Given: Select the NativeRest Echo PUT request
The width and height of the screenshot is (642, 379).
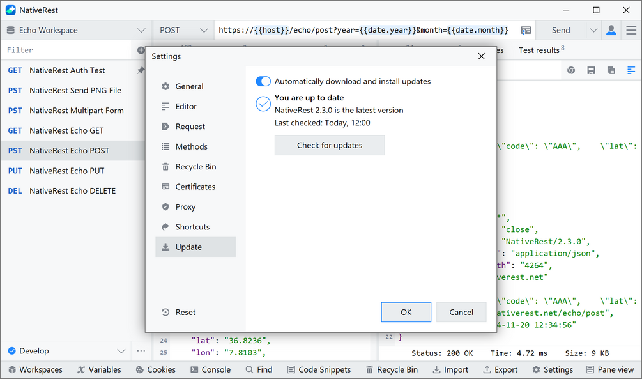Looking at the screenshot, I should 73,171.
